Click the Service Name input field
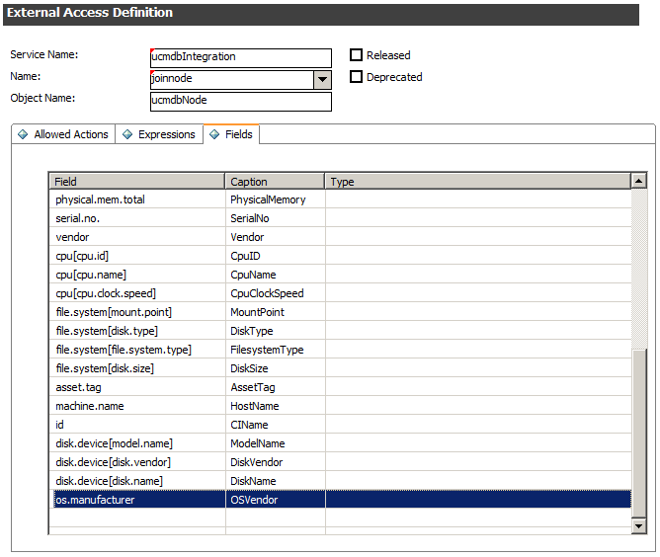The width and height of the screenshot is (660, 557). click(240, 58)
